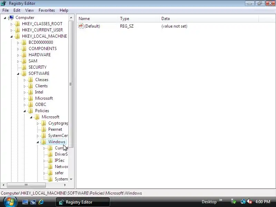
Task: Collapse the Computer root node
Action: pyautogui.click(x=5, y=18)
